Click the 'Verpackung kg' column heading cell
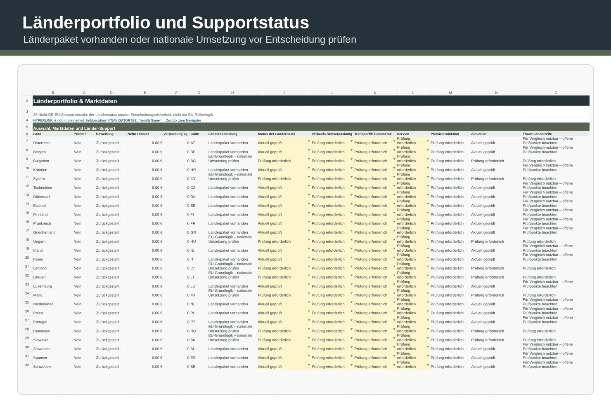 point(176,134)
